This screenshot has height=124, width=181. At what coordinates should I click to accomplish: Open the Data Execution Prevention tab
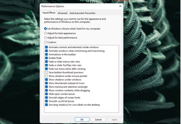pyautogui.click(x=82, y=13)
